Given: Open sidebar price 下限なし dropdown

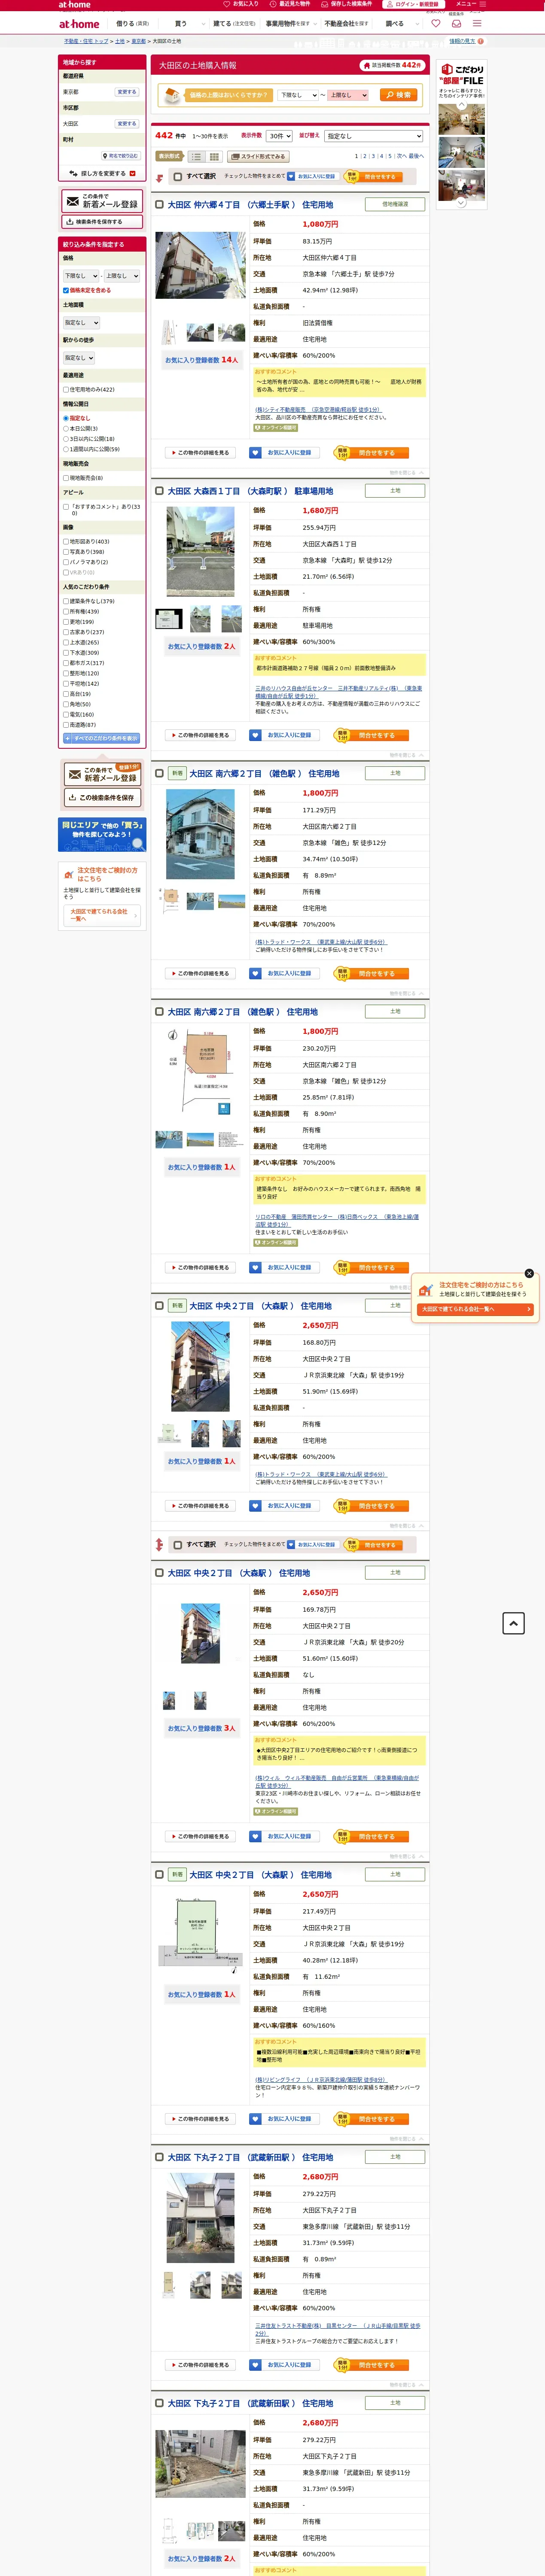Looking at the screenshot, I should [81, 275].
